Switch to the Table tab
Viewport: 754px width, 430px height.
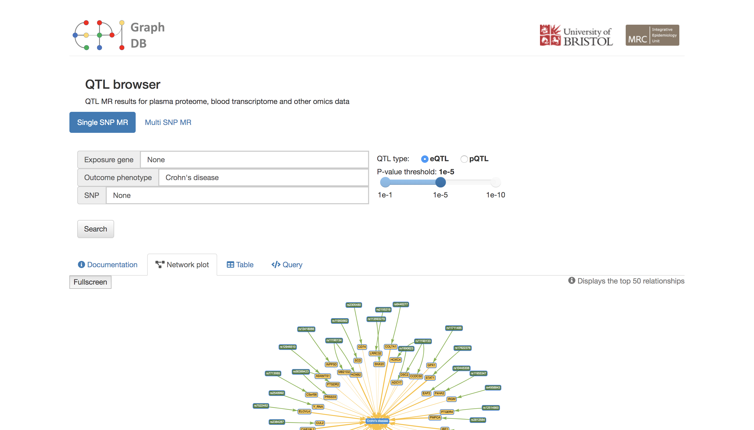tap(239, 264)
